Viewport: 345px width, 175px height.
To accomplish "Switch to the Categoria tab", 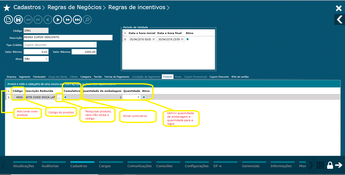I will [x=86, y=77].
